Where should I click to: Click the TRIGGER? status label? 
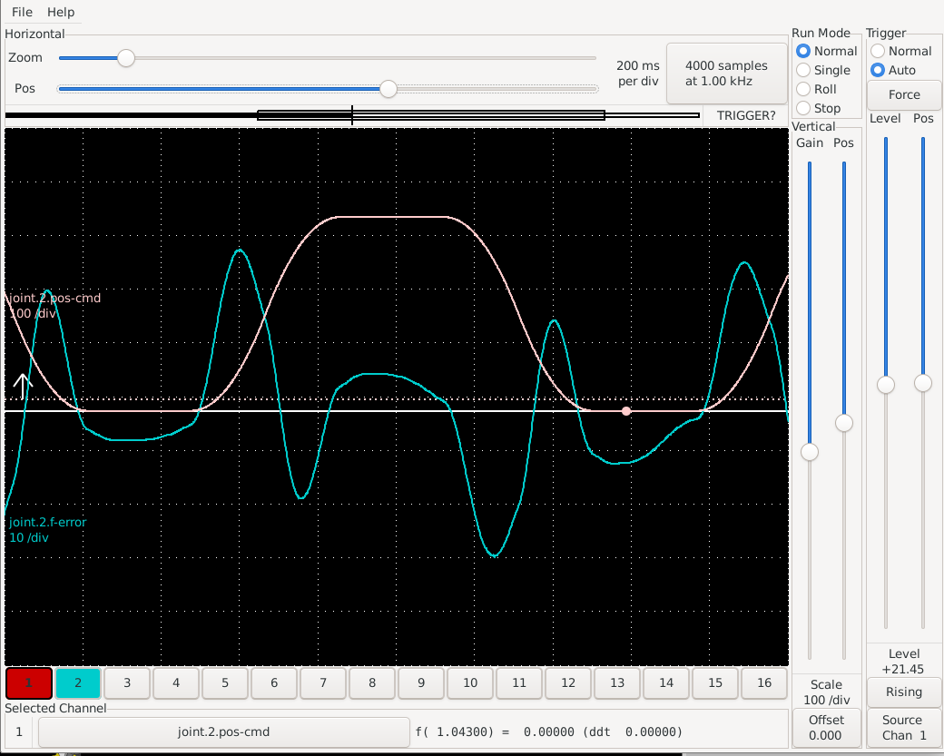(746, 115)
